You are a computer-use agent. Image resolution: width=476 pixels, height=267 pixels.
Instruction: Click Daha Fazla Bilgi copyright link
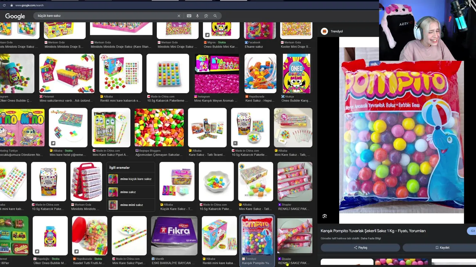(x=371, y=238)
